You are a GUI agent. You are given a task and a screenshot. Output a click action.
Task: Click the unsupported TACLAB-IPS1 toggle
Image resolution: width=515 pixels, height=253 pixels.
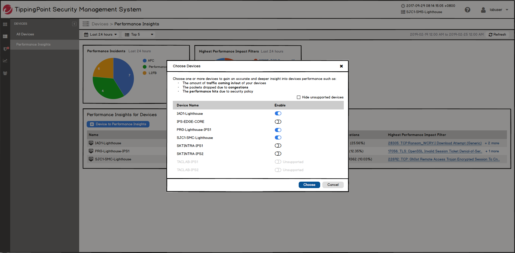(x=278, y=162)
